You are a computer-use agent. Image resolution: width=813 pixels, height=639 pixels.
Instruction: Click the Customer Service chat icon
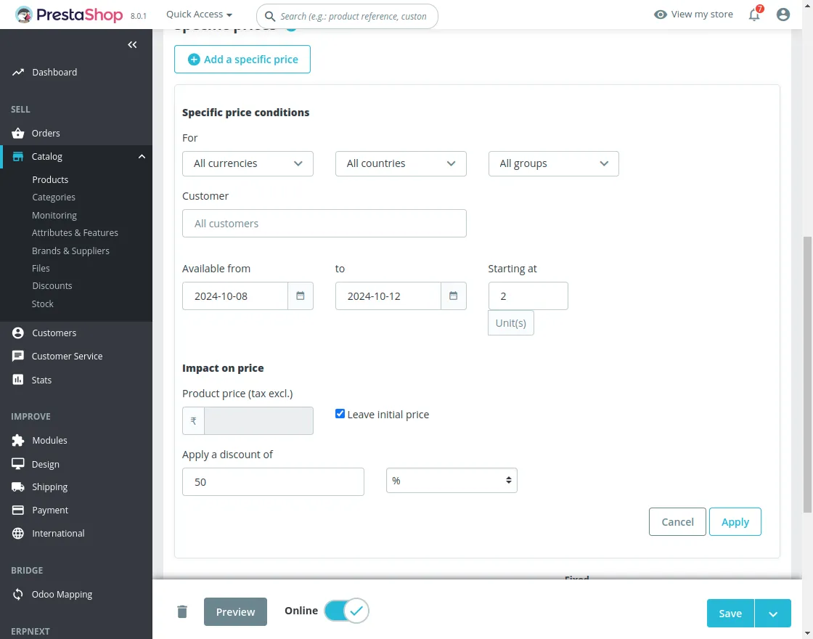click(x=18, y=357)
